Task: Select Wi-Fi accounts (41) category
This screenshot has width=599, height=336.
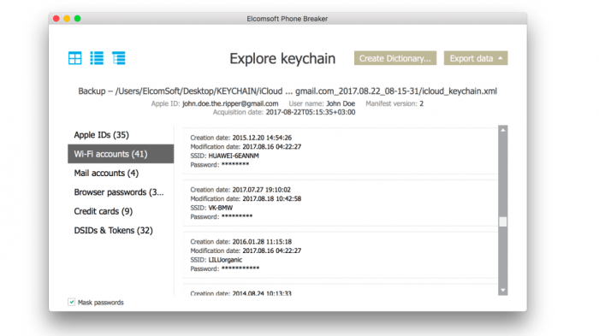Action: pyautogui.click(x=121, y=154)
